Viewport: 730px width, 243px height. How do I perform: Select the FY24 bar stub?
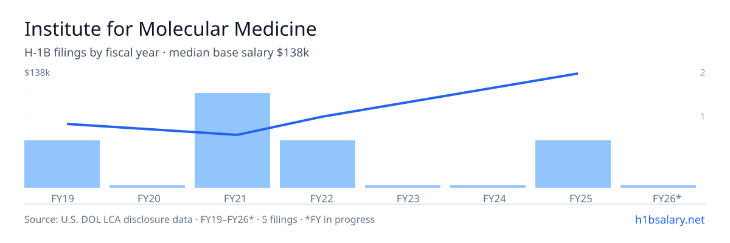pyautogui.click(x=488, y=187)
